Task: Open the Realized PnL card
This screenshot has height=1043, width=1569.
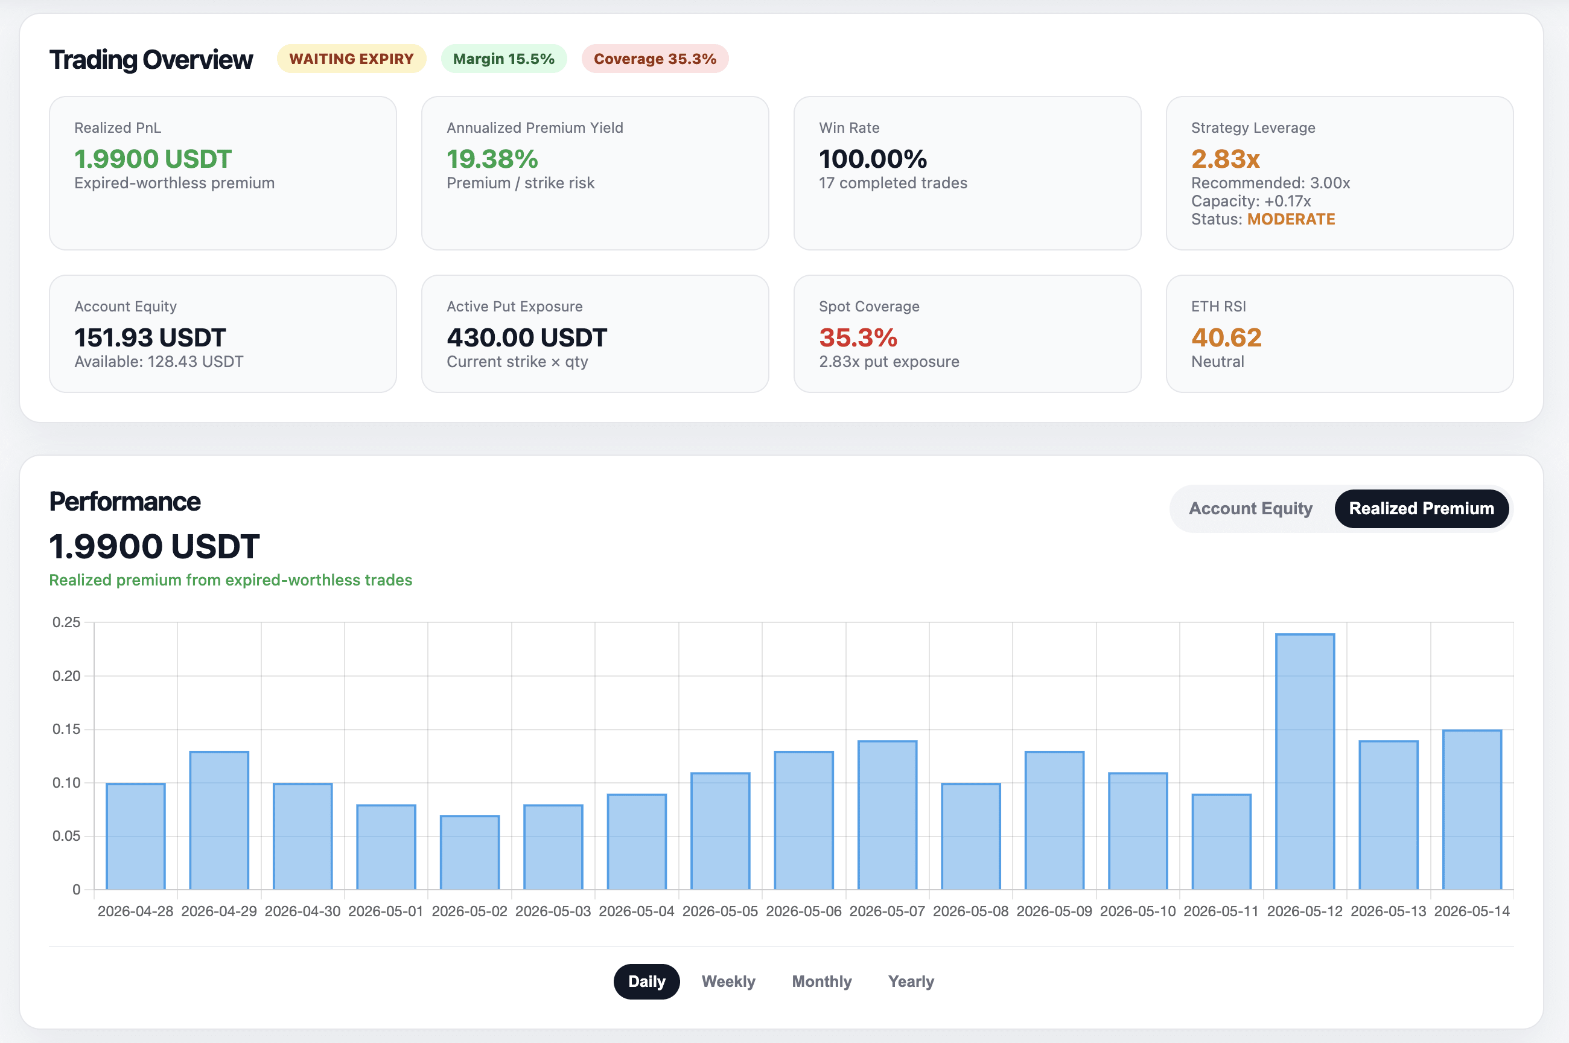Action: [x=223, y=173]
